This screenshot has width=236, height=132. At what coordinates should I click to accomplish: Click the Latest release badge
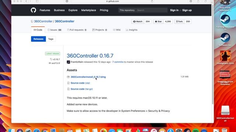52,54
